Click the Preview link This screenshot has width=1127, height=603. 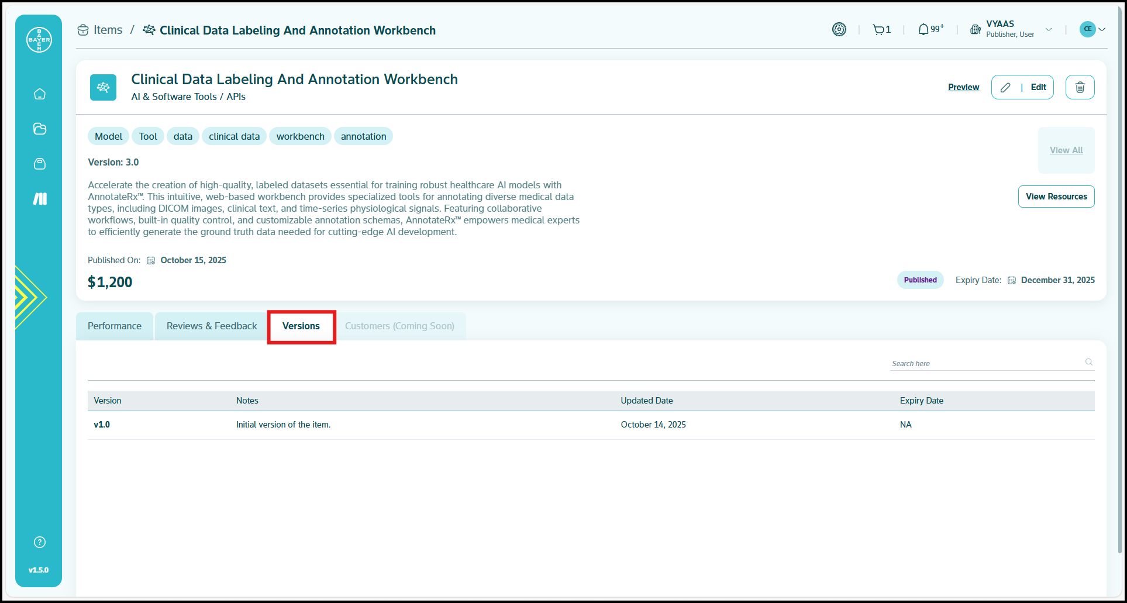click(x=963, y=87)
